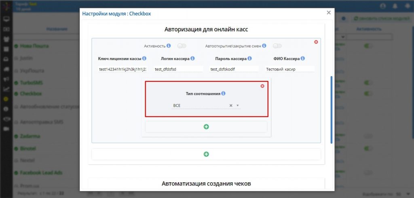Image resolution: width=414 pixels, height=198 pixels.
Task: Select Facebook Lead Ads in module list
Action: (41, 173)
